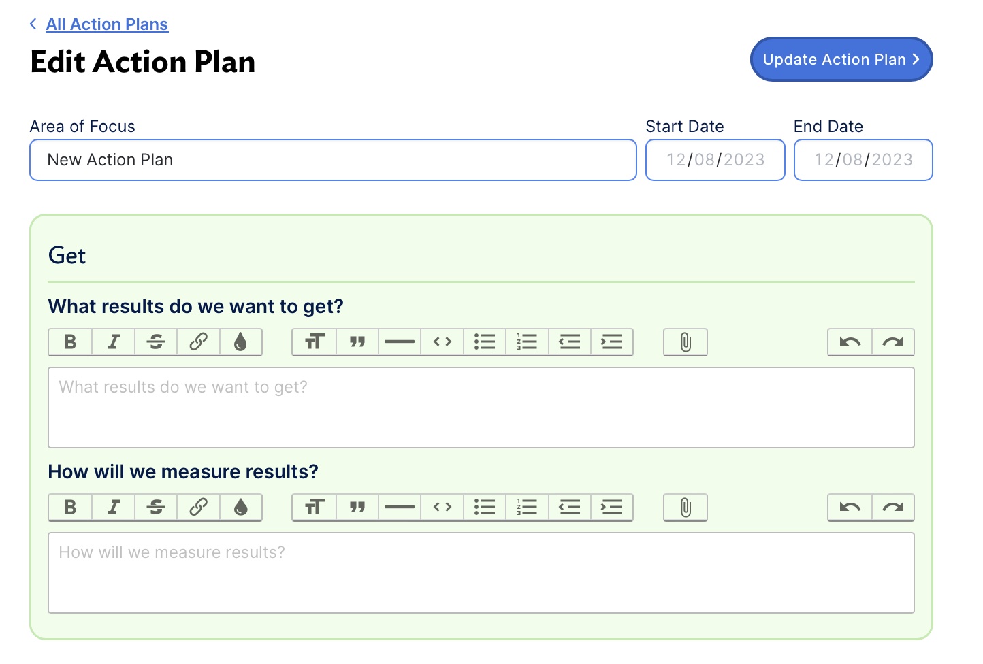This screenshot has width=983, height=664.
Task: Enable strikethrough in the results editor
Action: pyautogui.click(x=155, y=342)
